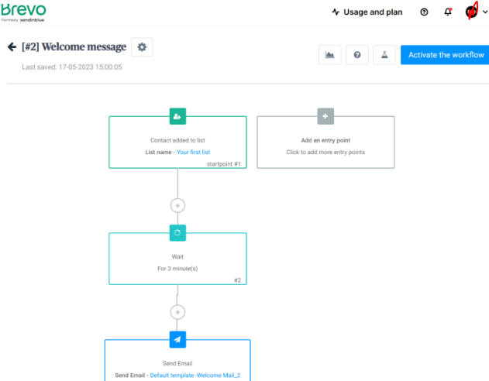This screenshot has width=489, height=381.
Task: Open workflow settings gear icon
Action: 142,47
